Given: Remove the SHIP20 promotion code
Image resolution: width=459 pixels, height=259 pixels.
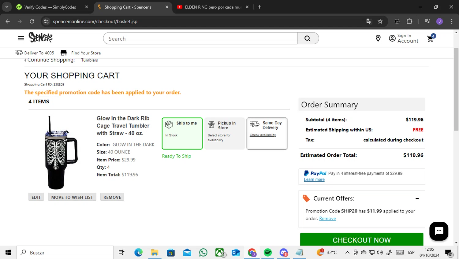Looking at the screenshot, I should (327, 219).
